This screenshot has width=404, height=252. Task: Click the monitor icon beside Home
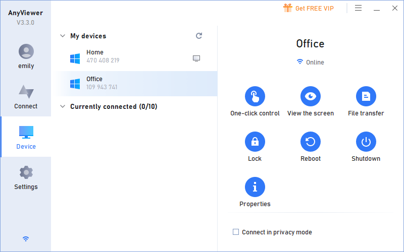pos(196,58)
